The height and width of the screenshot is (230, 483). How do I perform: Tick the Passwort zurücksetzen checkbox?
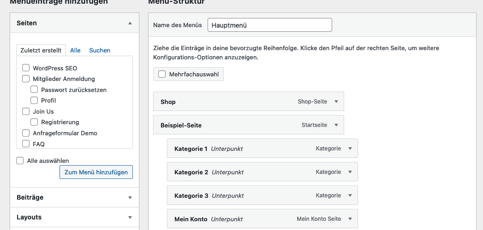coord(34,90)
